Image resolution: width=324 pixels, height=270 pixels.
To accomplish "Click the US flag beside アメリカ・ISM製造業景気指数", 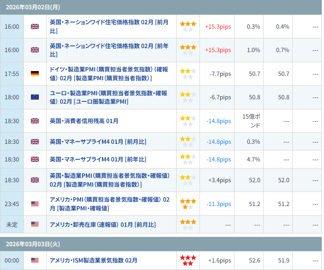I will pyautogui.click(x=35, y=260).
